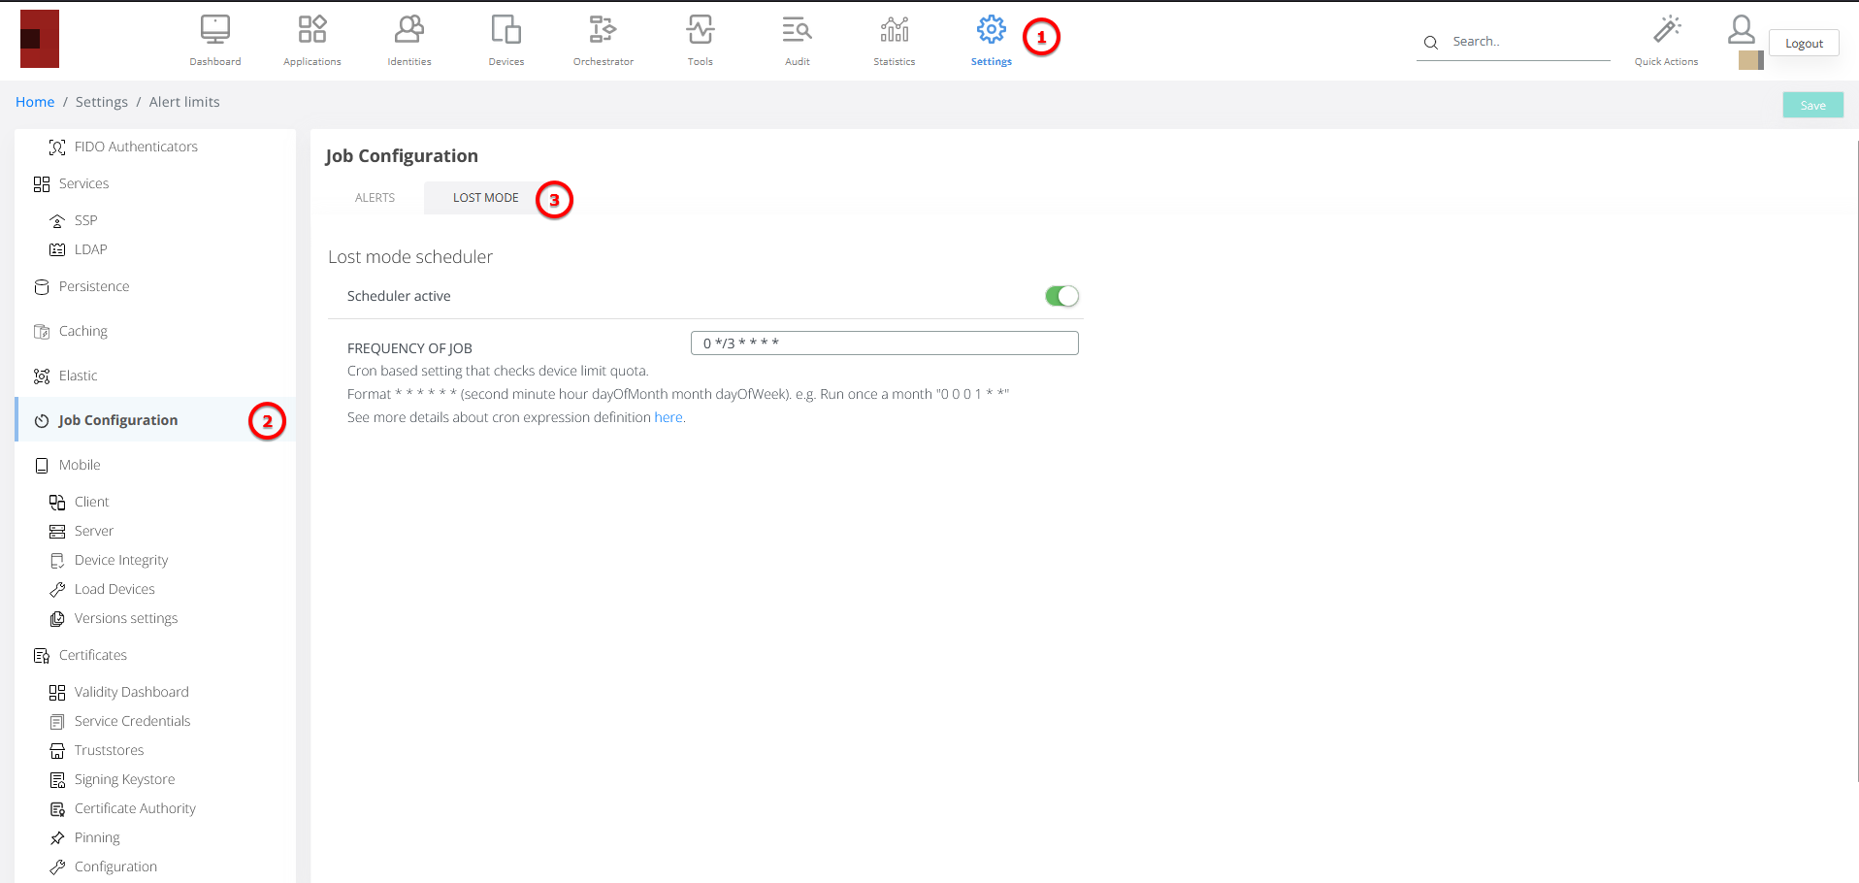
Task: Click the Frequency of Job cron field
Action: click(x=884, y=343)
